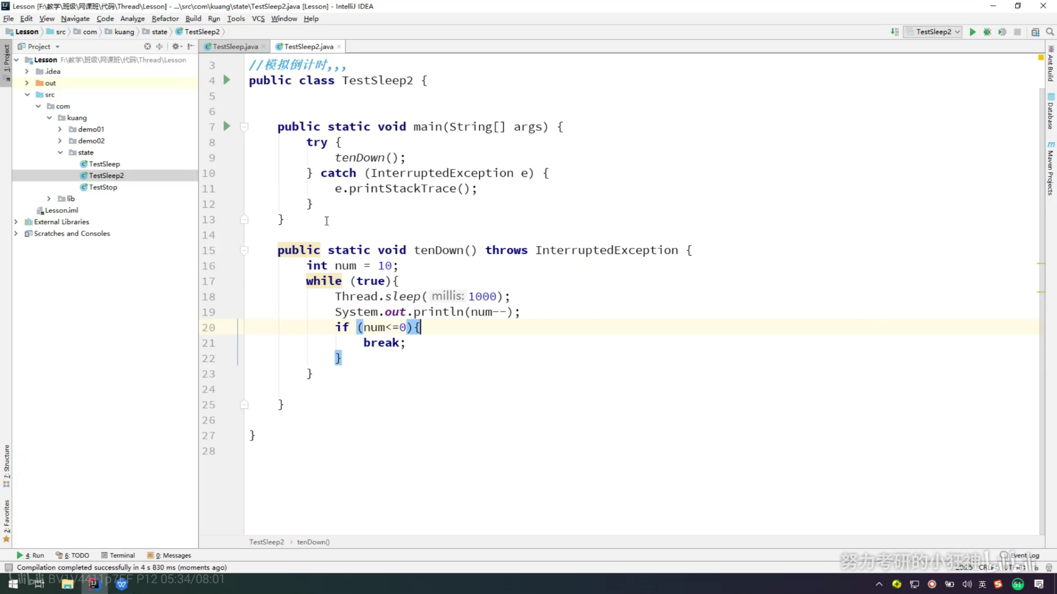The image size is (1057, 594).
Task: Open the TestSleep2 run configuration dropdown
Action: [933, 32]
